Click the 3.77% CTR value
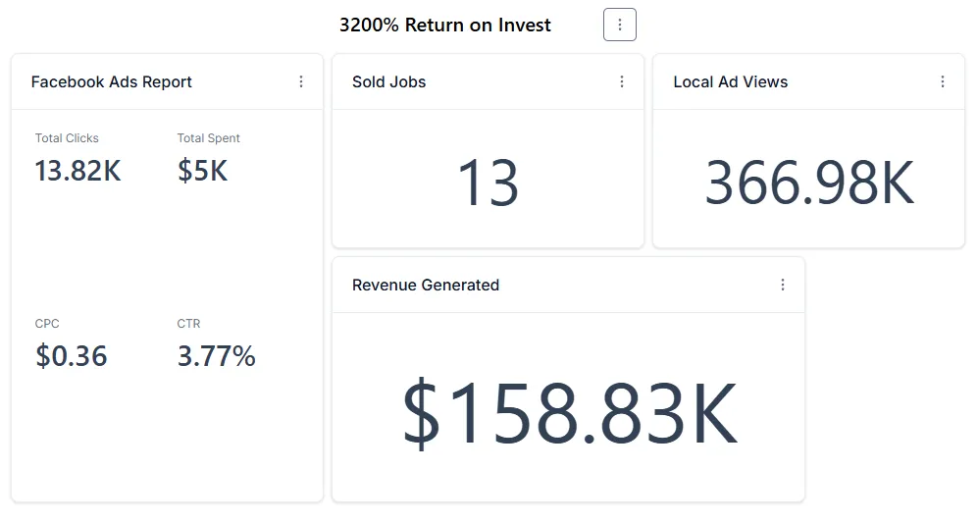The width and height of the screenshot is (978, 523). (x=217, y=356)
